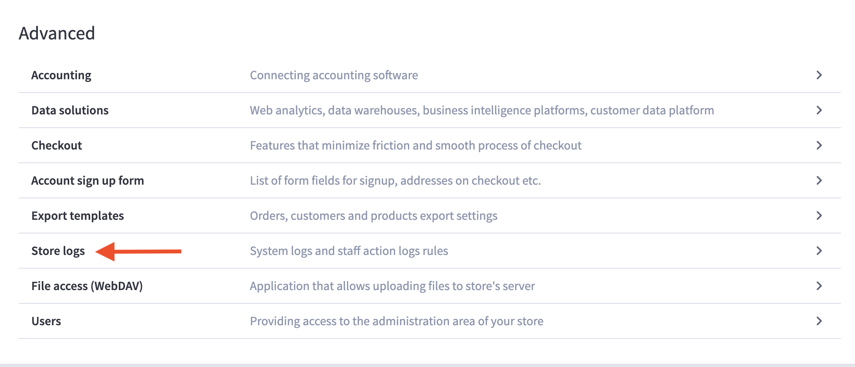
Task: Expand the chevron next to Accounting
Action: [819, 75]
